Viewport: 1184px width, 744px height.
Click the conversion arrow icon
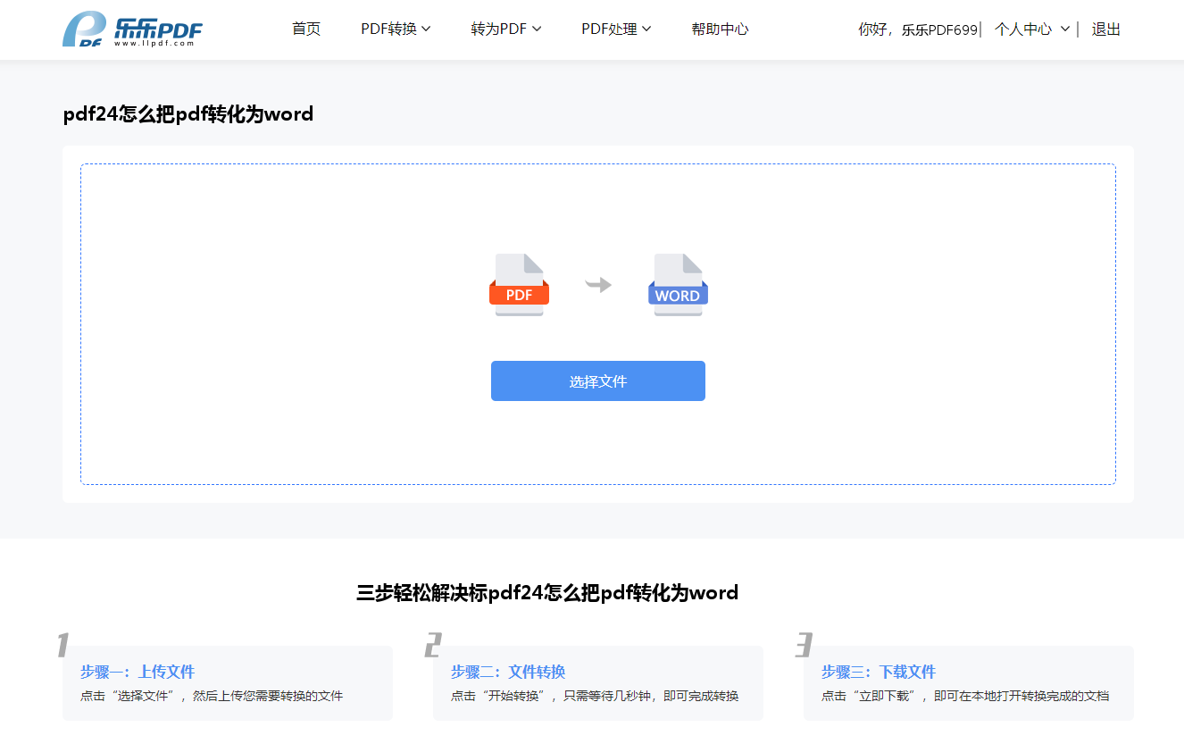point(598,285)
